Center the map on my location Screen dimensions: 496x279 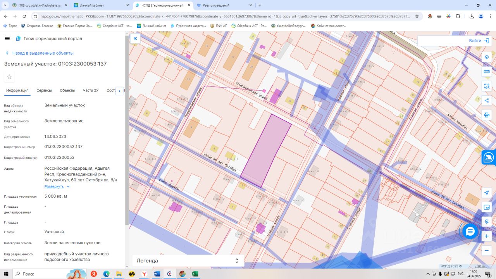point(487,193)
